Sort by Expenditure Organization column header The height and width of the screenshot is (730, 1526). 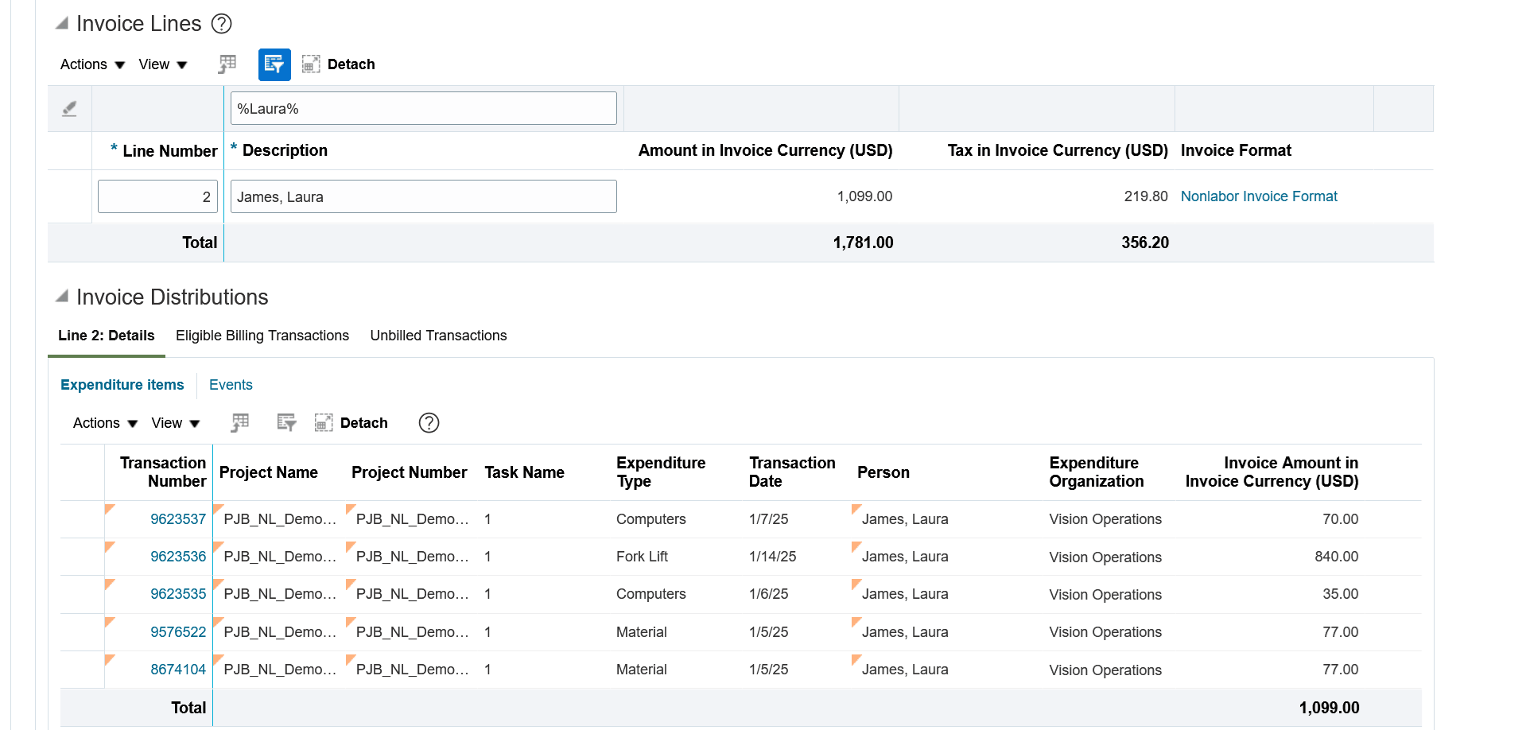[1097, 472]
